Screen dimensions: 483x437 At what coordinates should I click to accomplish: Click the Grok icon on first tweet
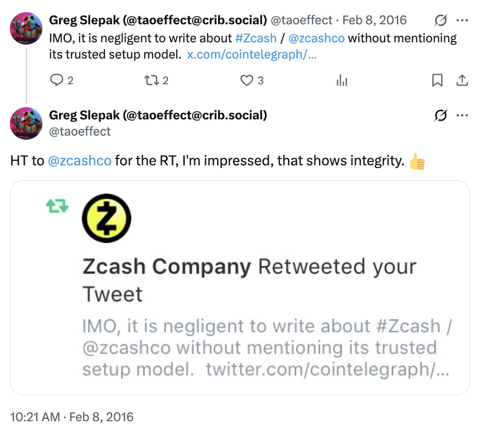(x=440, y=20)
